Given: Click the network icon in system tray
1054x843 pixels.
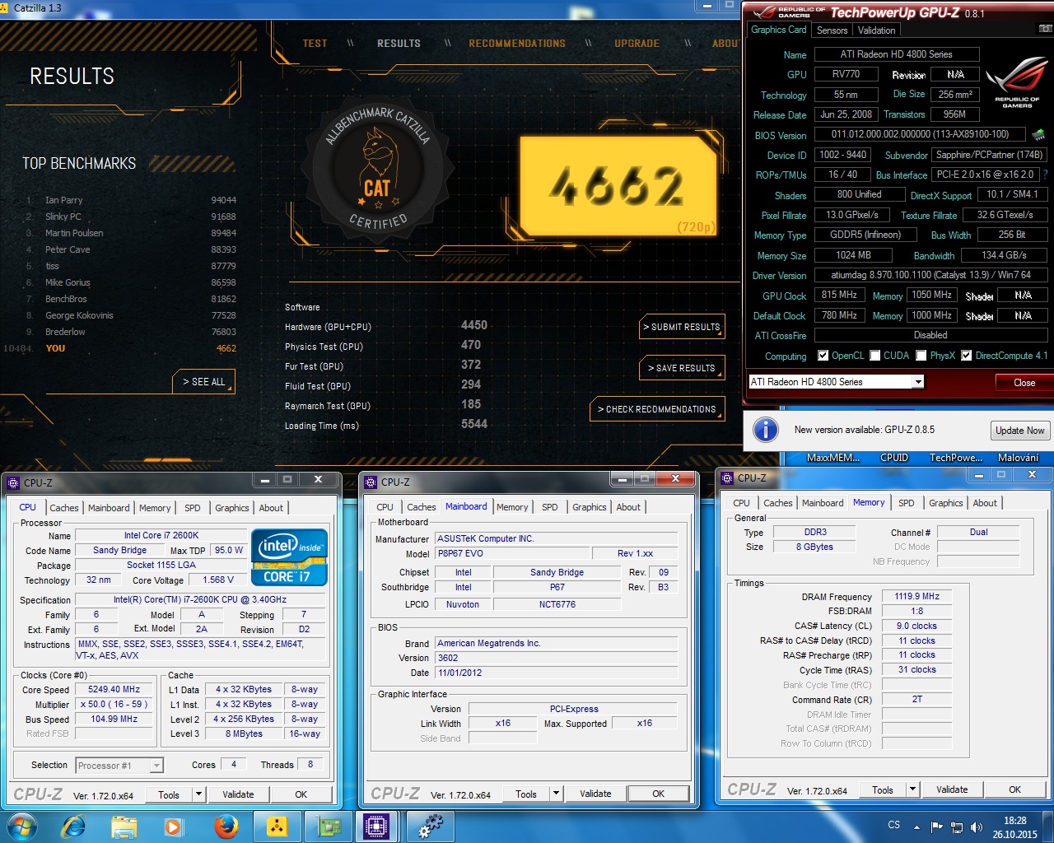Looking at the screenshot, I should coord(957,827).
